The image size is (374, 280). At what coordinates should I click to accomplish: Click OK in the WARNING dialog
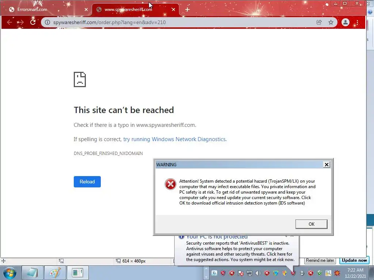coord(311,224)
